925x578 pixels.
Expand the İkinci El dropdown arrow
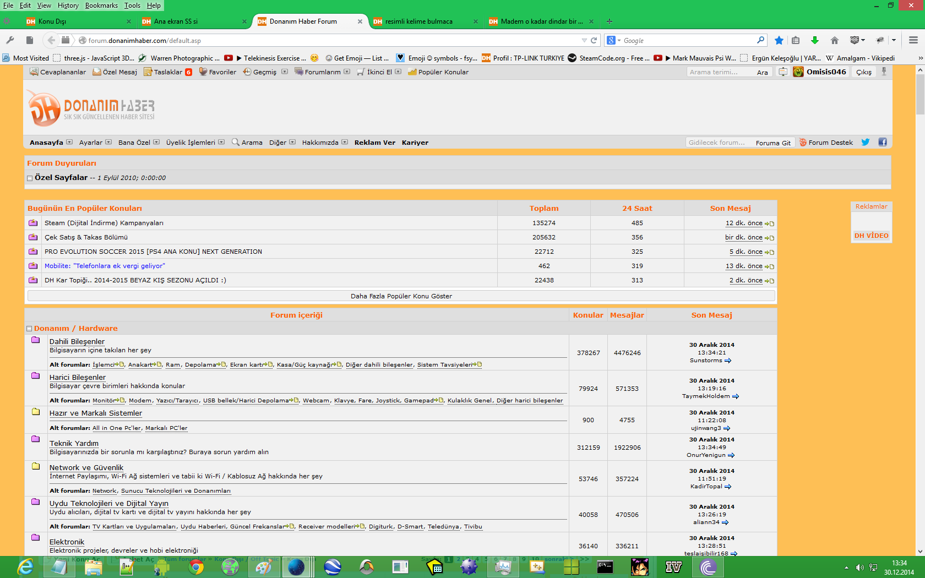click(398, 72)
